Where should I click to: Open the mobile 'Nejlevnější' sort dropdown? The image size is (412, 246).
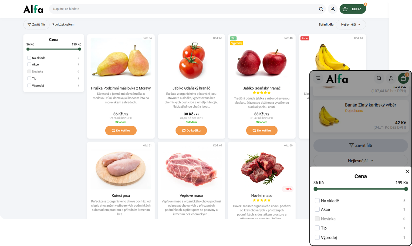coord(360,161)
